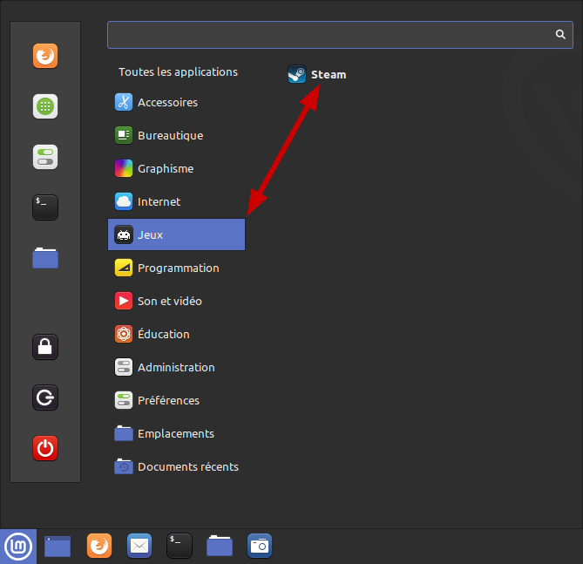The height and width of the screenshot is (564, 583).
Task: Open the software manager in the sidebar
Action: tap(45, 106)
